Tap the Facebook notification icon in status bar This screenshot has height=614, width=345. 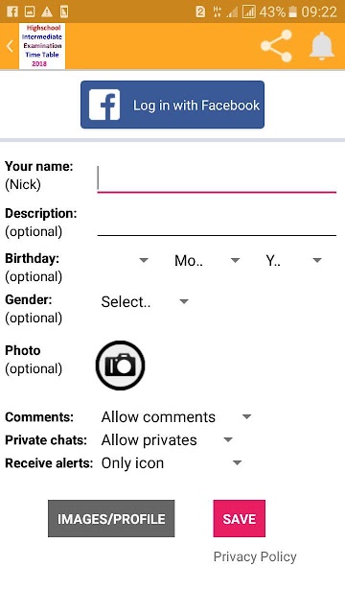12,12
